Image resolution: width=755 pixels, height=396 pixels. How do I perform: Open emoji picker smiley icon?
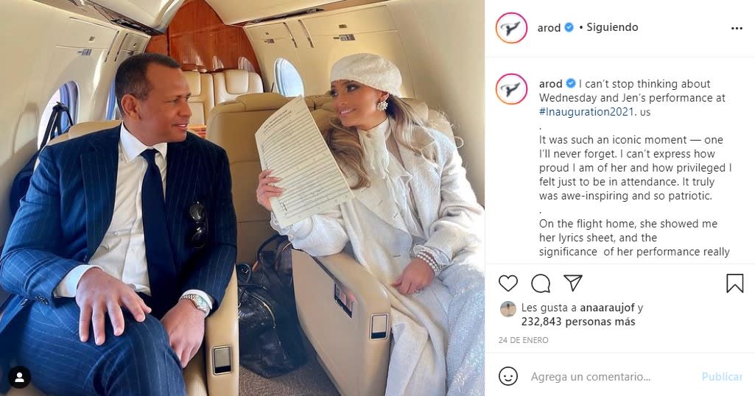coord(508,376)
